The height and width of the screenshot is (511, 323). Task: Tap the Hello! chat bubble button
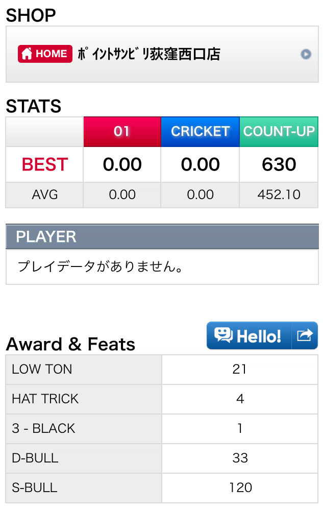[x=249, y=335]
